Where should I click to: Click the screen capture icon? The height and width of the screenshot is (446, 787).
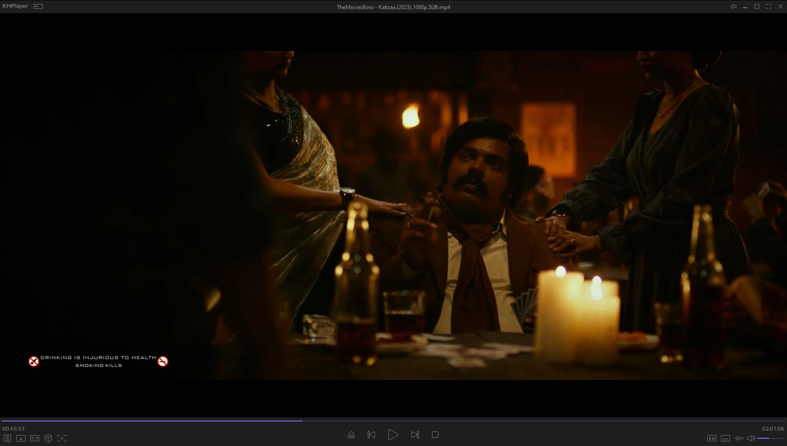[62, 438]
